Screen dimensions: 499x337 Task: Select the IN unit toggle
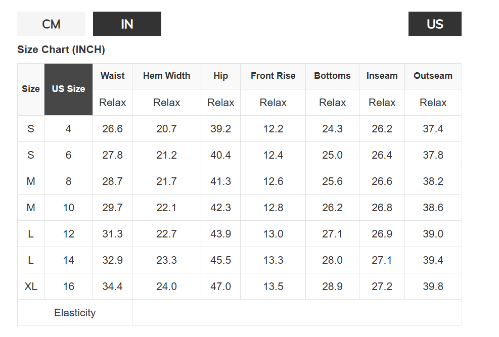pos(127,24)
